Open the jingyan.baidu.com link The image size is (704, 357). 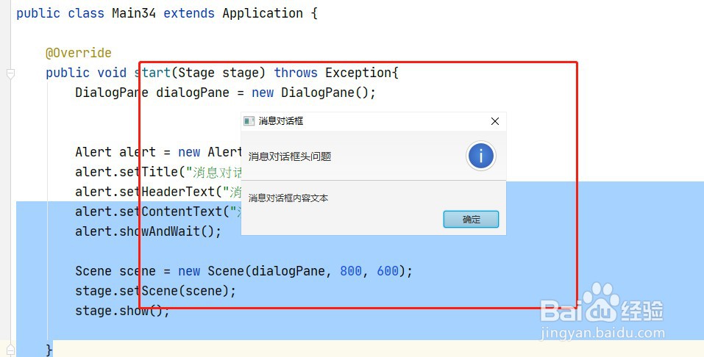tap(602, 333)
